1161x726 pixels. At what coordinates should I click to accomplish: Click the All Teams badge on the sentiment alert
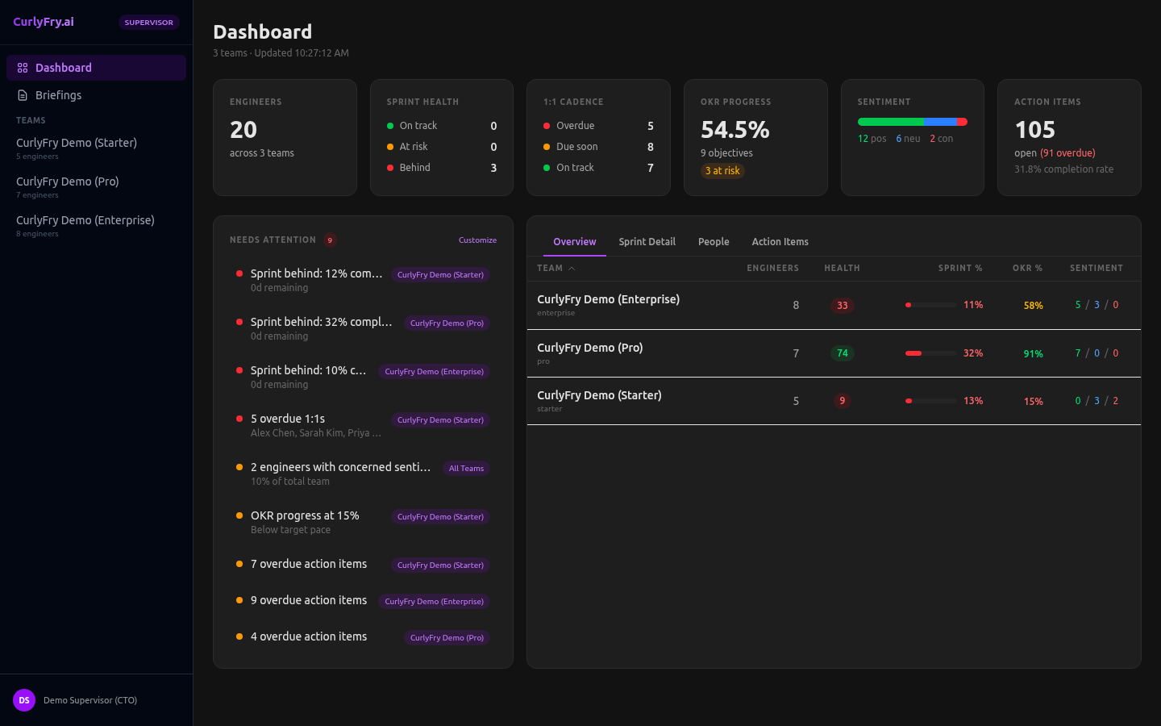pos(465,468)
